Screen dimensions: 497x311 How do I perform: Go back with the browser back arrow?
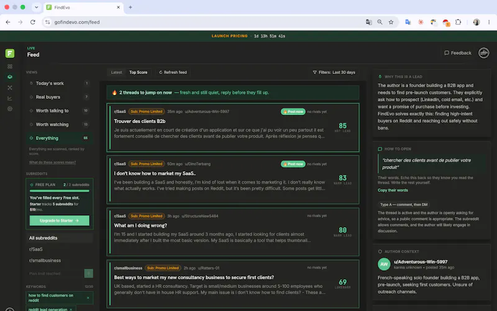pos(8,22)
